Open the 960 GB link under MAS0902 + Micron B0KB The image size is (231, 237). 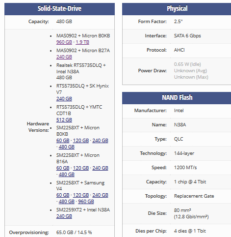[x=64, y=42]
